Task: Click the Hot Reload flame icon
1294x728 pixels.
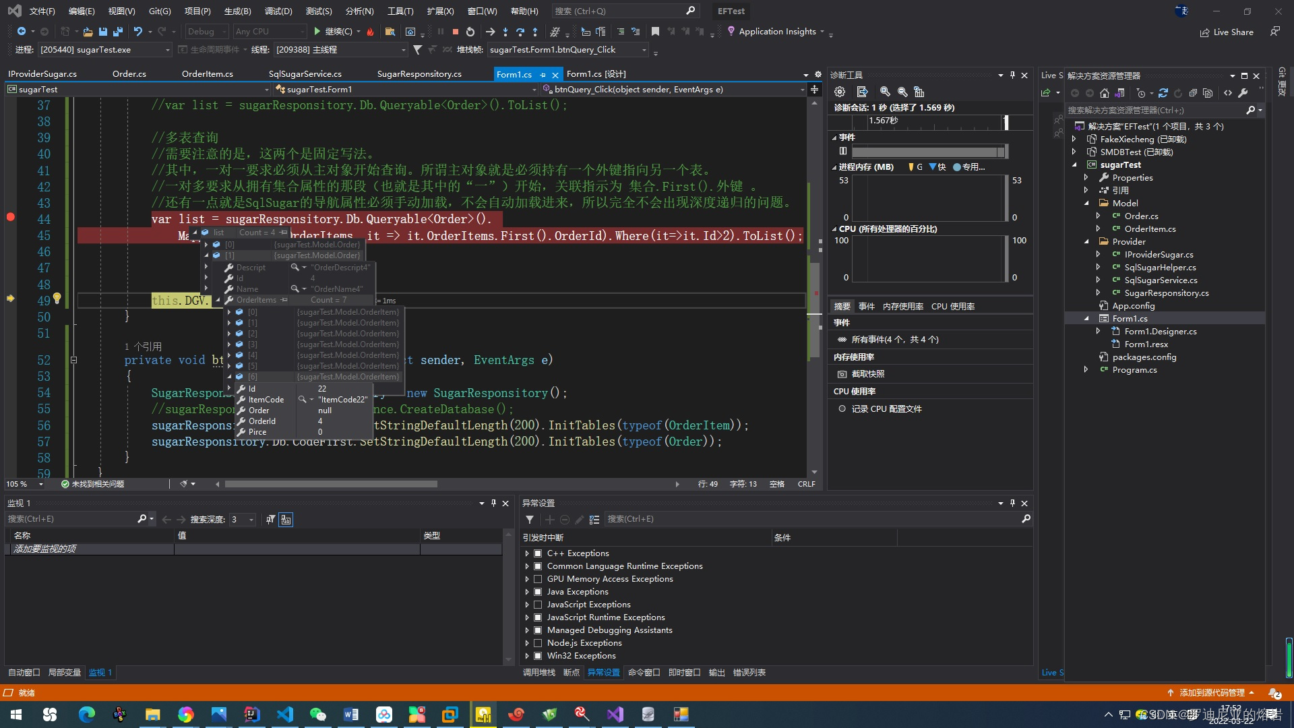Action: 370,32
